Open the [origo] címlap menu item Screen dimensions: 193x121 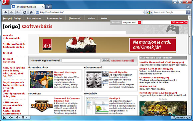[12, 19]
